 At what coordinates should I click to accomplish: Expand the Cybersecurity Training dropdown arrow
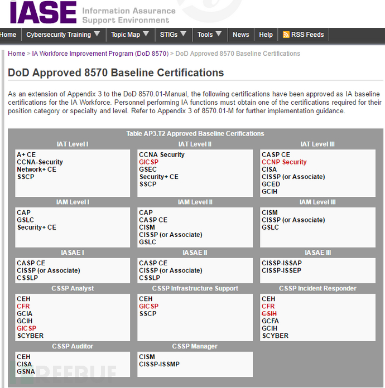97,33
